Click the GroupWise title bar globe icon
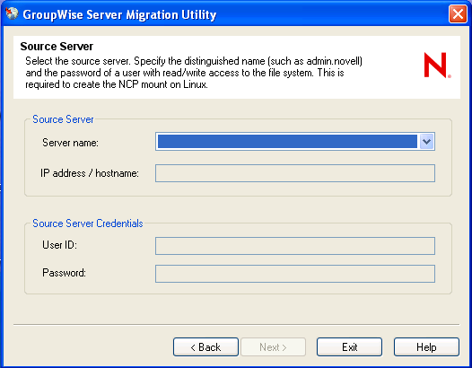Screen dimensions: 472x368 [x=12, y=13]
